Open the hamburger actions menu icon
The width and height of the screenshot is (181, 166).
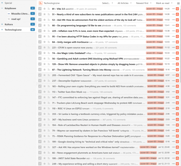coord(178,3)
